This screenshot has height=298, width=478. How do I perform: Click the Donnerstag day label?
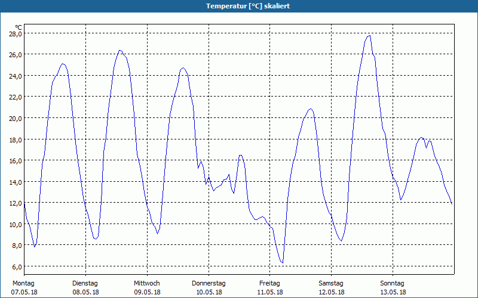209,284
